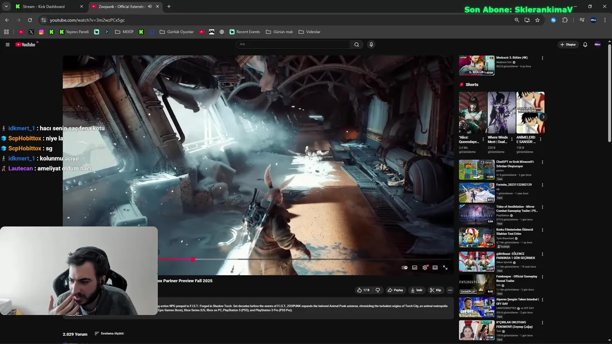This screenshot has width=612, height=344.
Task: Select the Zoopunk YouTube tab
Action: pyautogui.click(x=125, y=7)
